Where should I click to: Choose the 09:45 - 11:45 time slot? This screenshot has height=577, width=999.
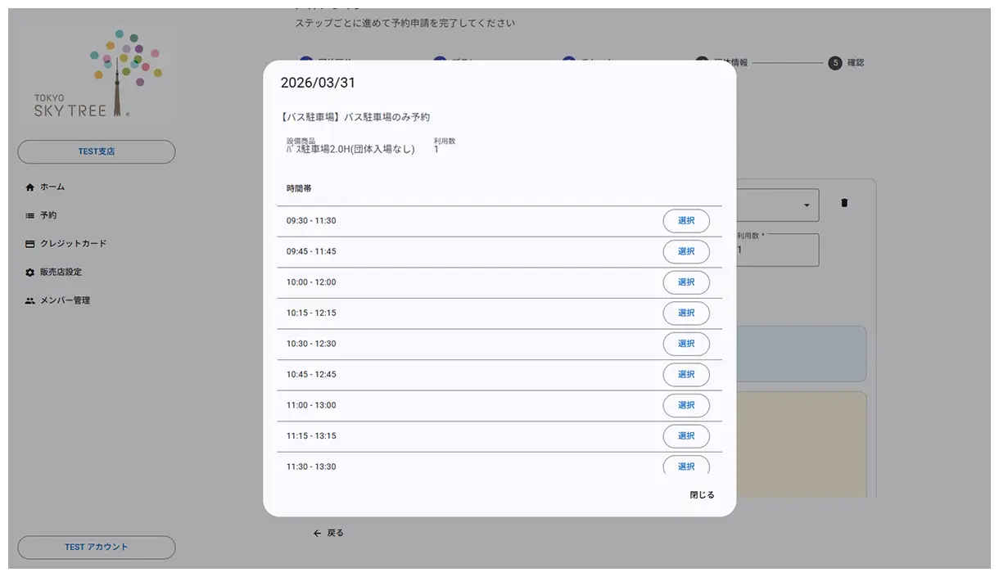pyautogui.click(x=685, y=252)
